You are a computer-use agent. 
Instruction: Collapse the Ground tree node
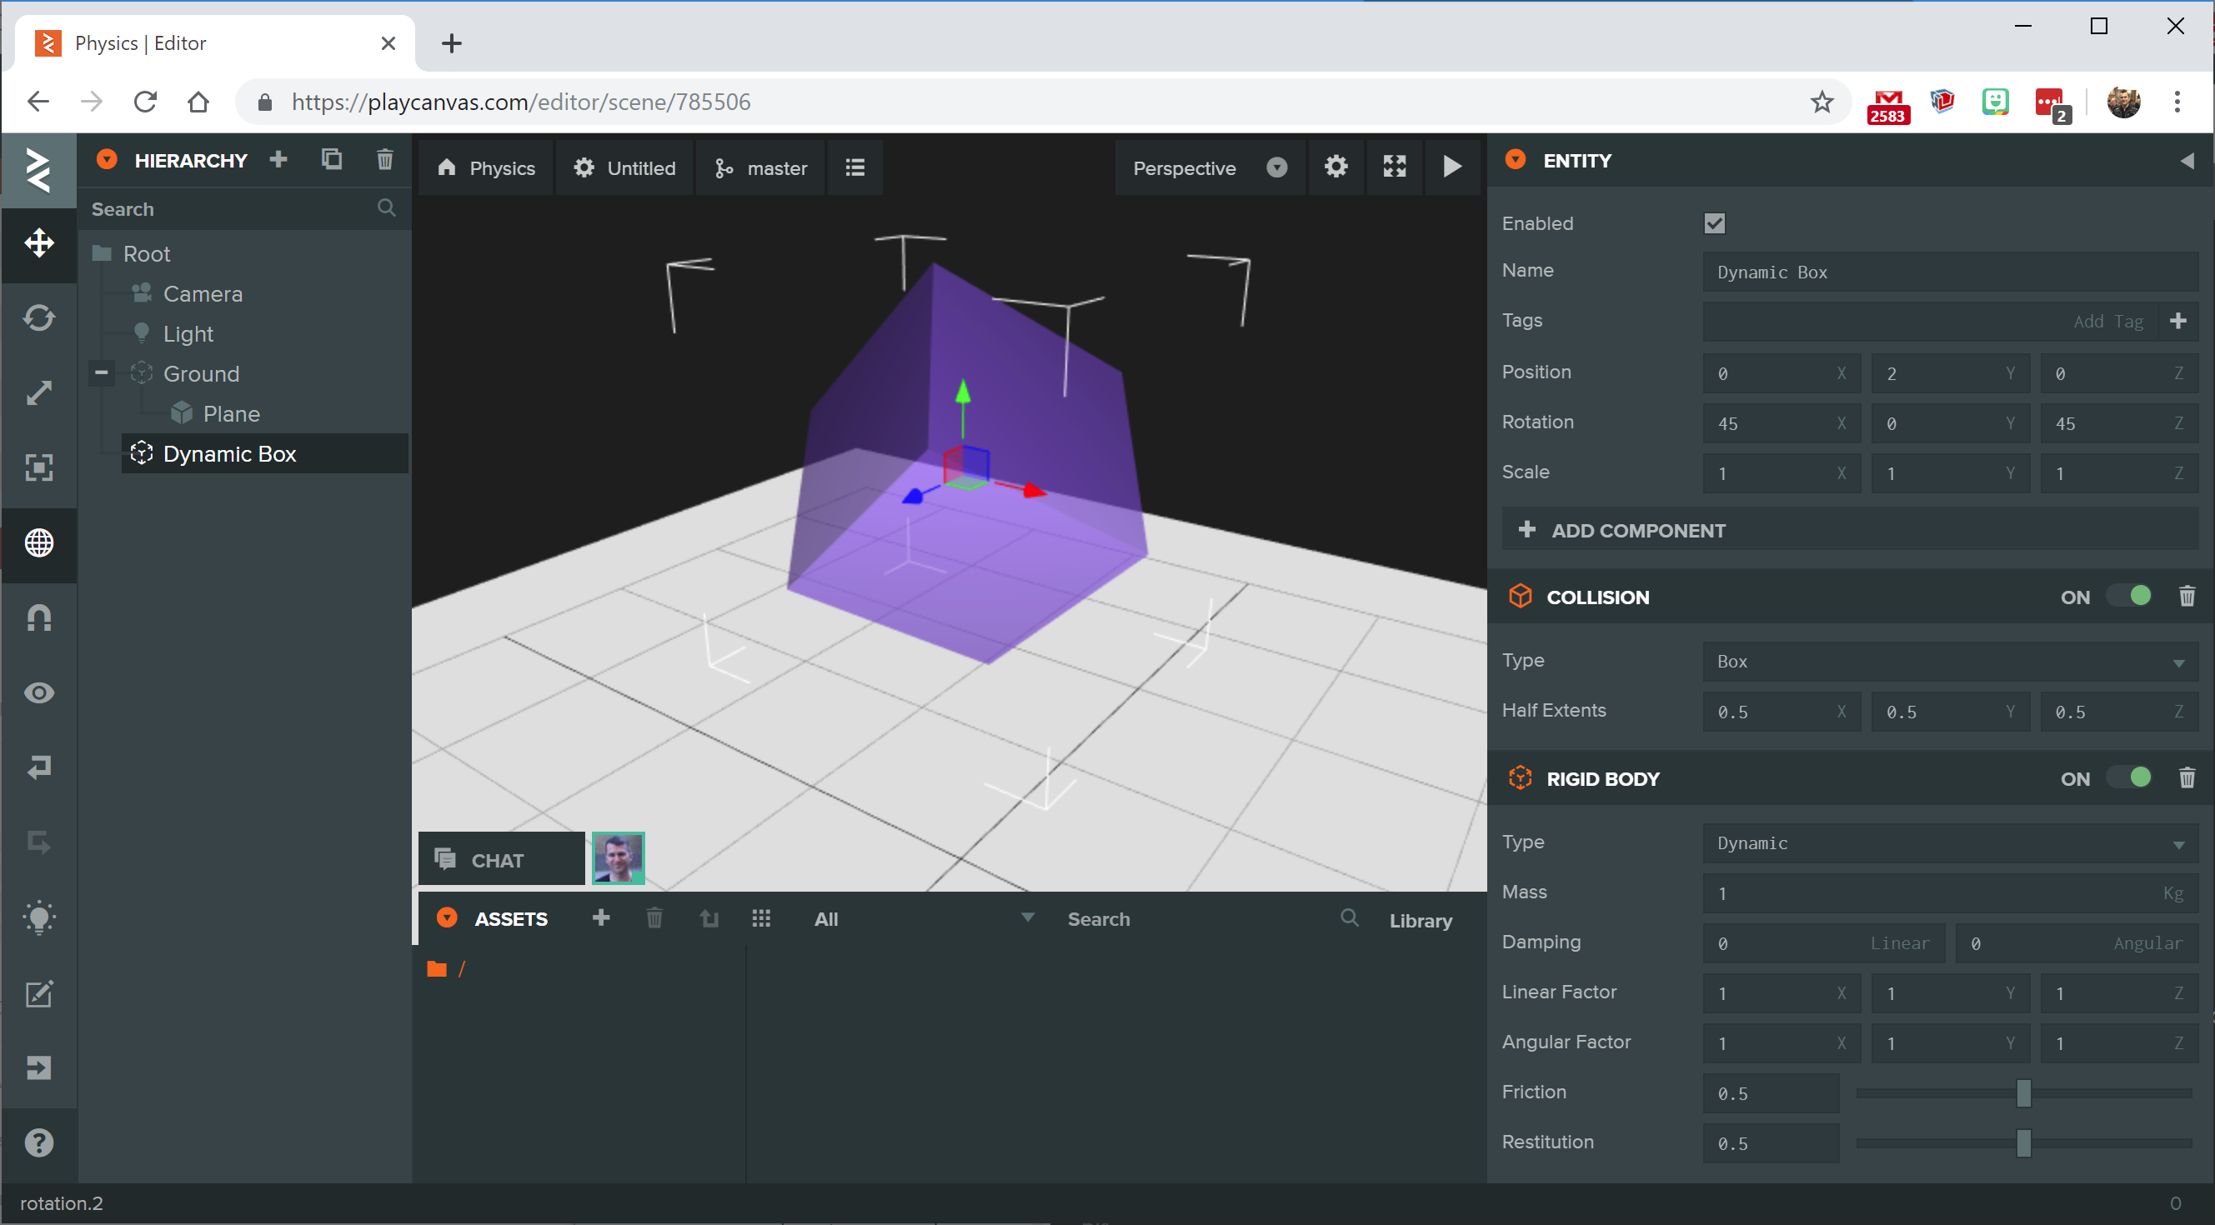point(102,373)
